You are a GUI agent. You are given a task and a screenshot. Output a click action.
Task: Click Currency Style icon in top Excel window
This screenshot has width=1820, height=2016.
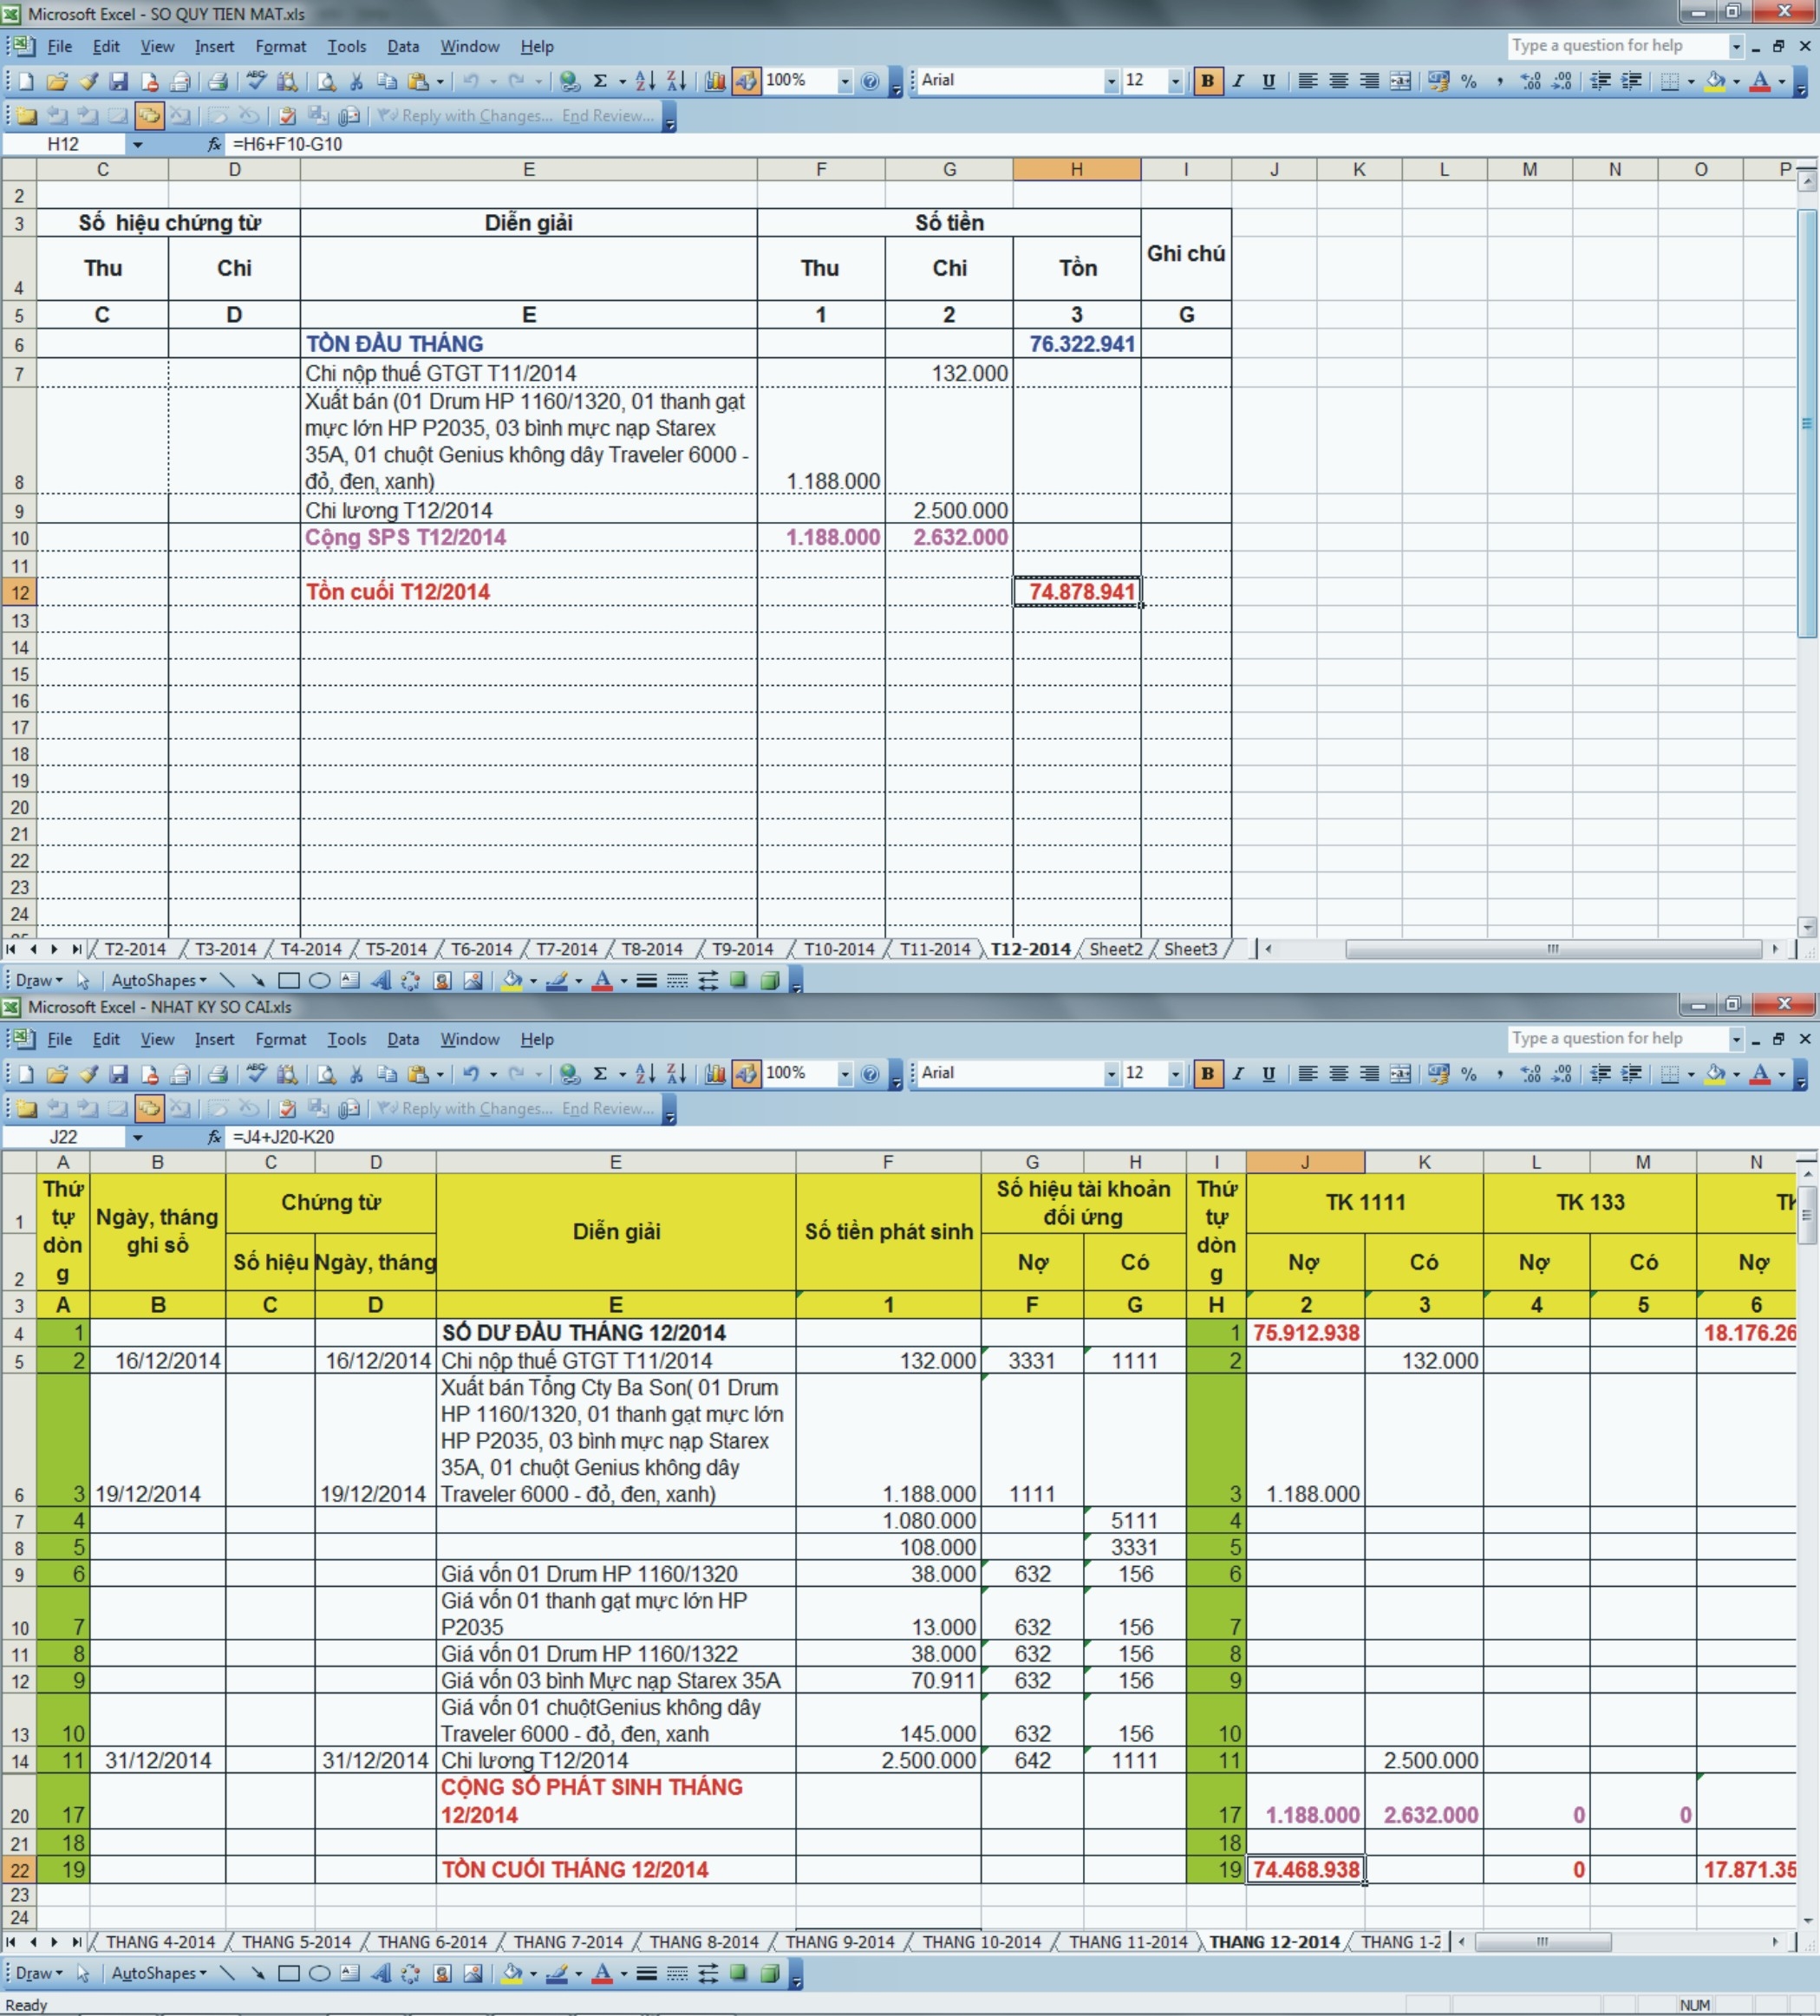1438,81
